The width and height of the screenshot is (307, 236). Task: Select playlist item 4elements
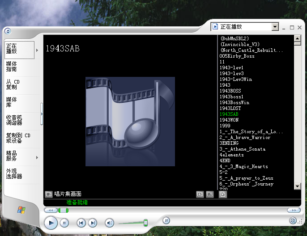click(x=232, y=155)
